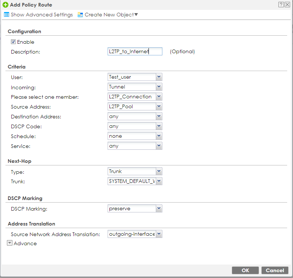Viewport: 293px width, 278px height.
Task: Expand the member selection dropdown L2TP_Connection
Action: pos(158,97)
